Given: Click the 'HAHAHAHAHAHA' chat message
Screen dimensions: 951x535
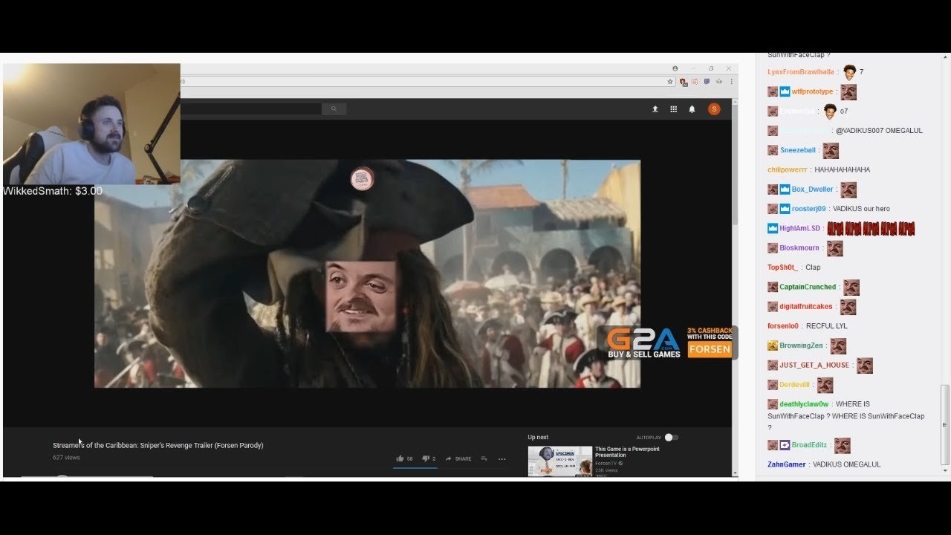Looking at the screenshot, I should [842, 169].
